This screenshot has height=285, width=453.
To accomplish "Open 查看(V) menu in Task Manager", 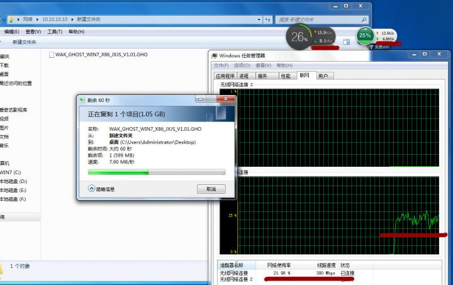I will pos(264,65).
